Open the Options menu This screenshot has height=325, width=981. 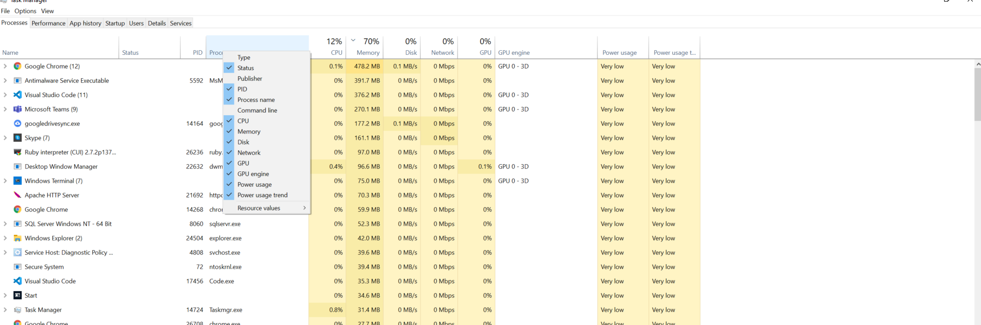[25, 11]
